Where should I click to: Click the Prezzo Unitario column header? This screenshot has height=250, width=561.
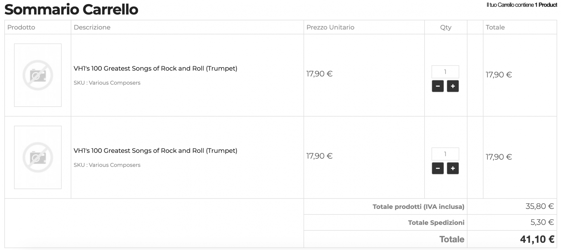point(330,27)
